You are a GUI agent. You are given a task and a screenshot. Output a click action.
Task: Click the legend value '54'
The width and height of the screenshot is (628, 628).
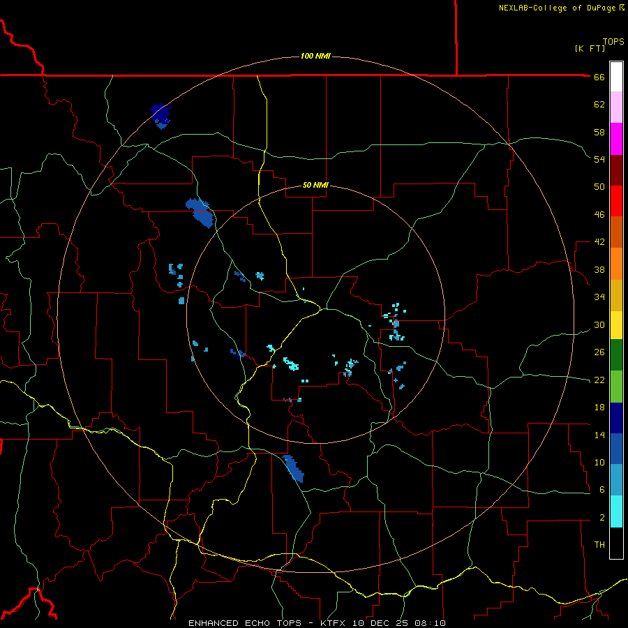(x=599, y=159)
